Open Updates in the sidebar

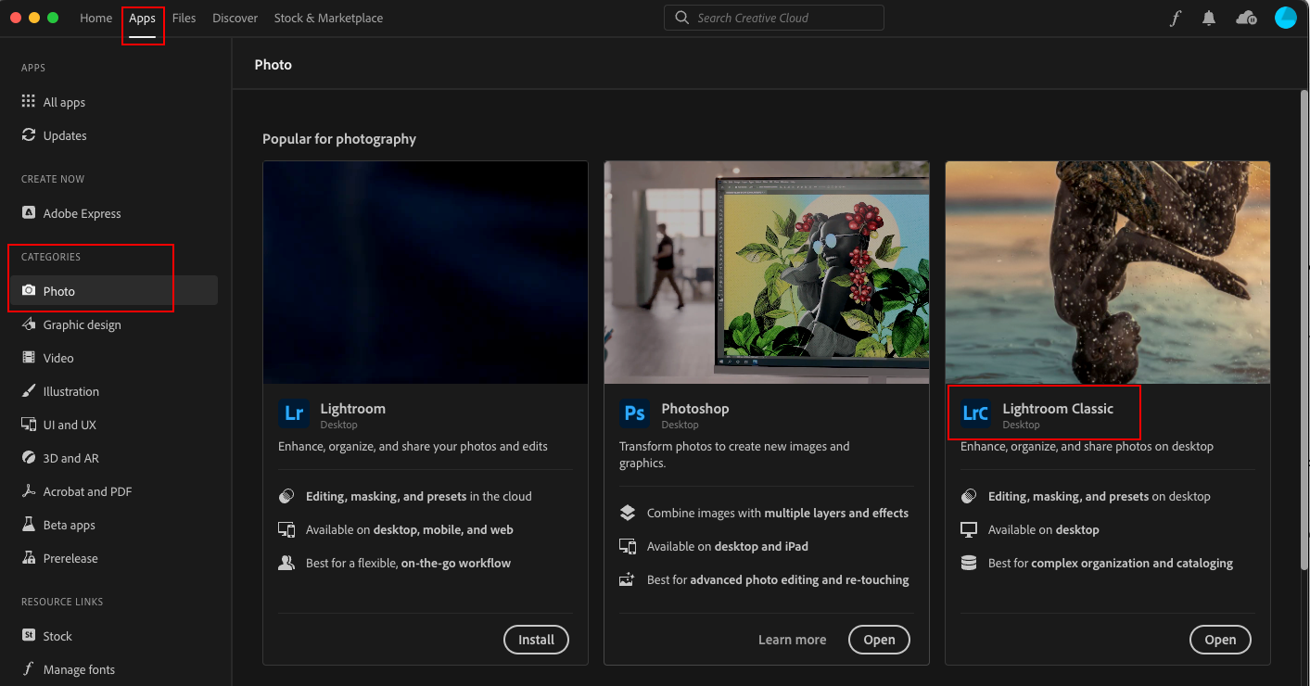click(62, 134)
